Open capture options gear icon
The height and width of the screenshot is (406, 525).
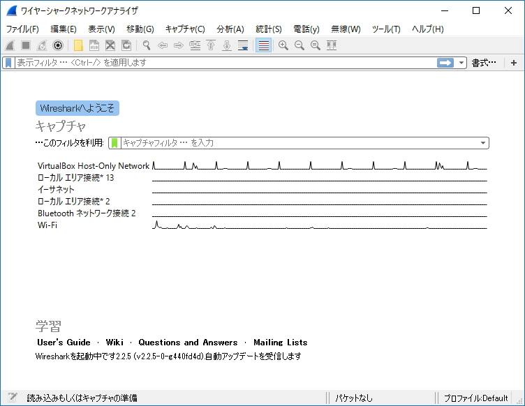coord(58,45)
